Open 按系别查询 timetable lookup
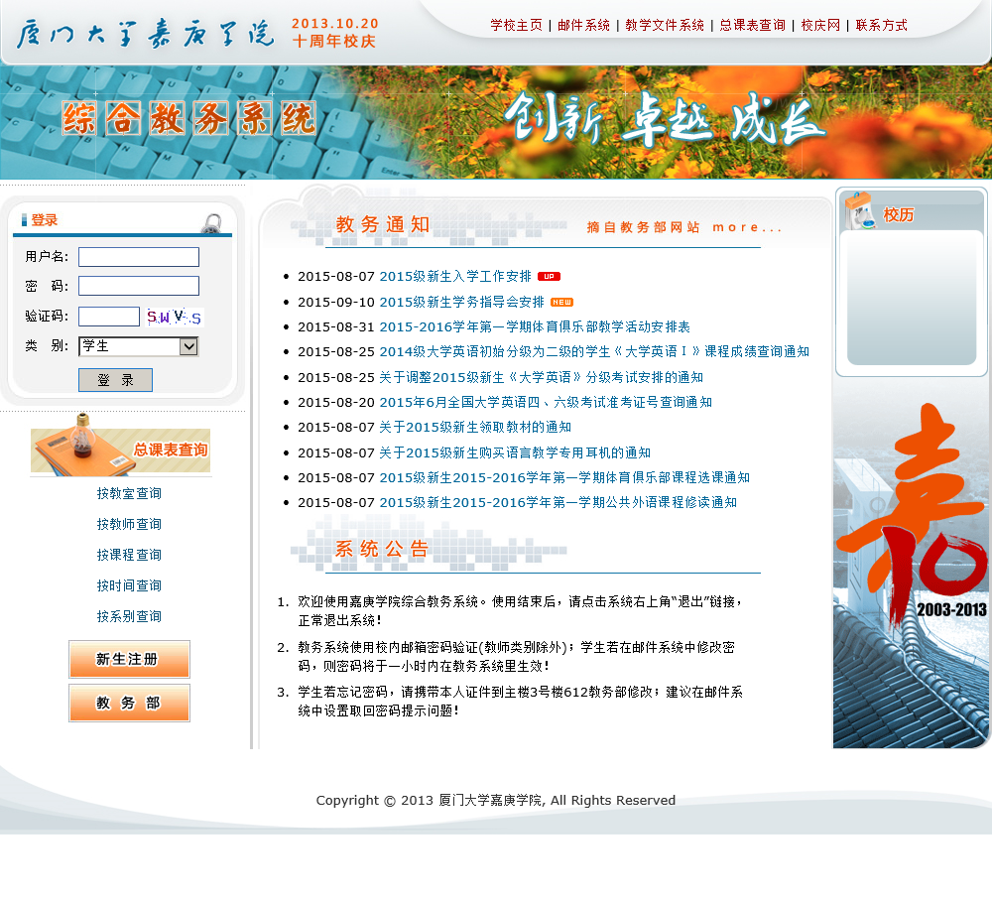 coord(128,616)
